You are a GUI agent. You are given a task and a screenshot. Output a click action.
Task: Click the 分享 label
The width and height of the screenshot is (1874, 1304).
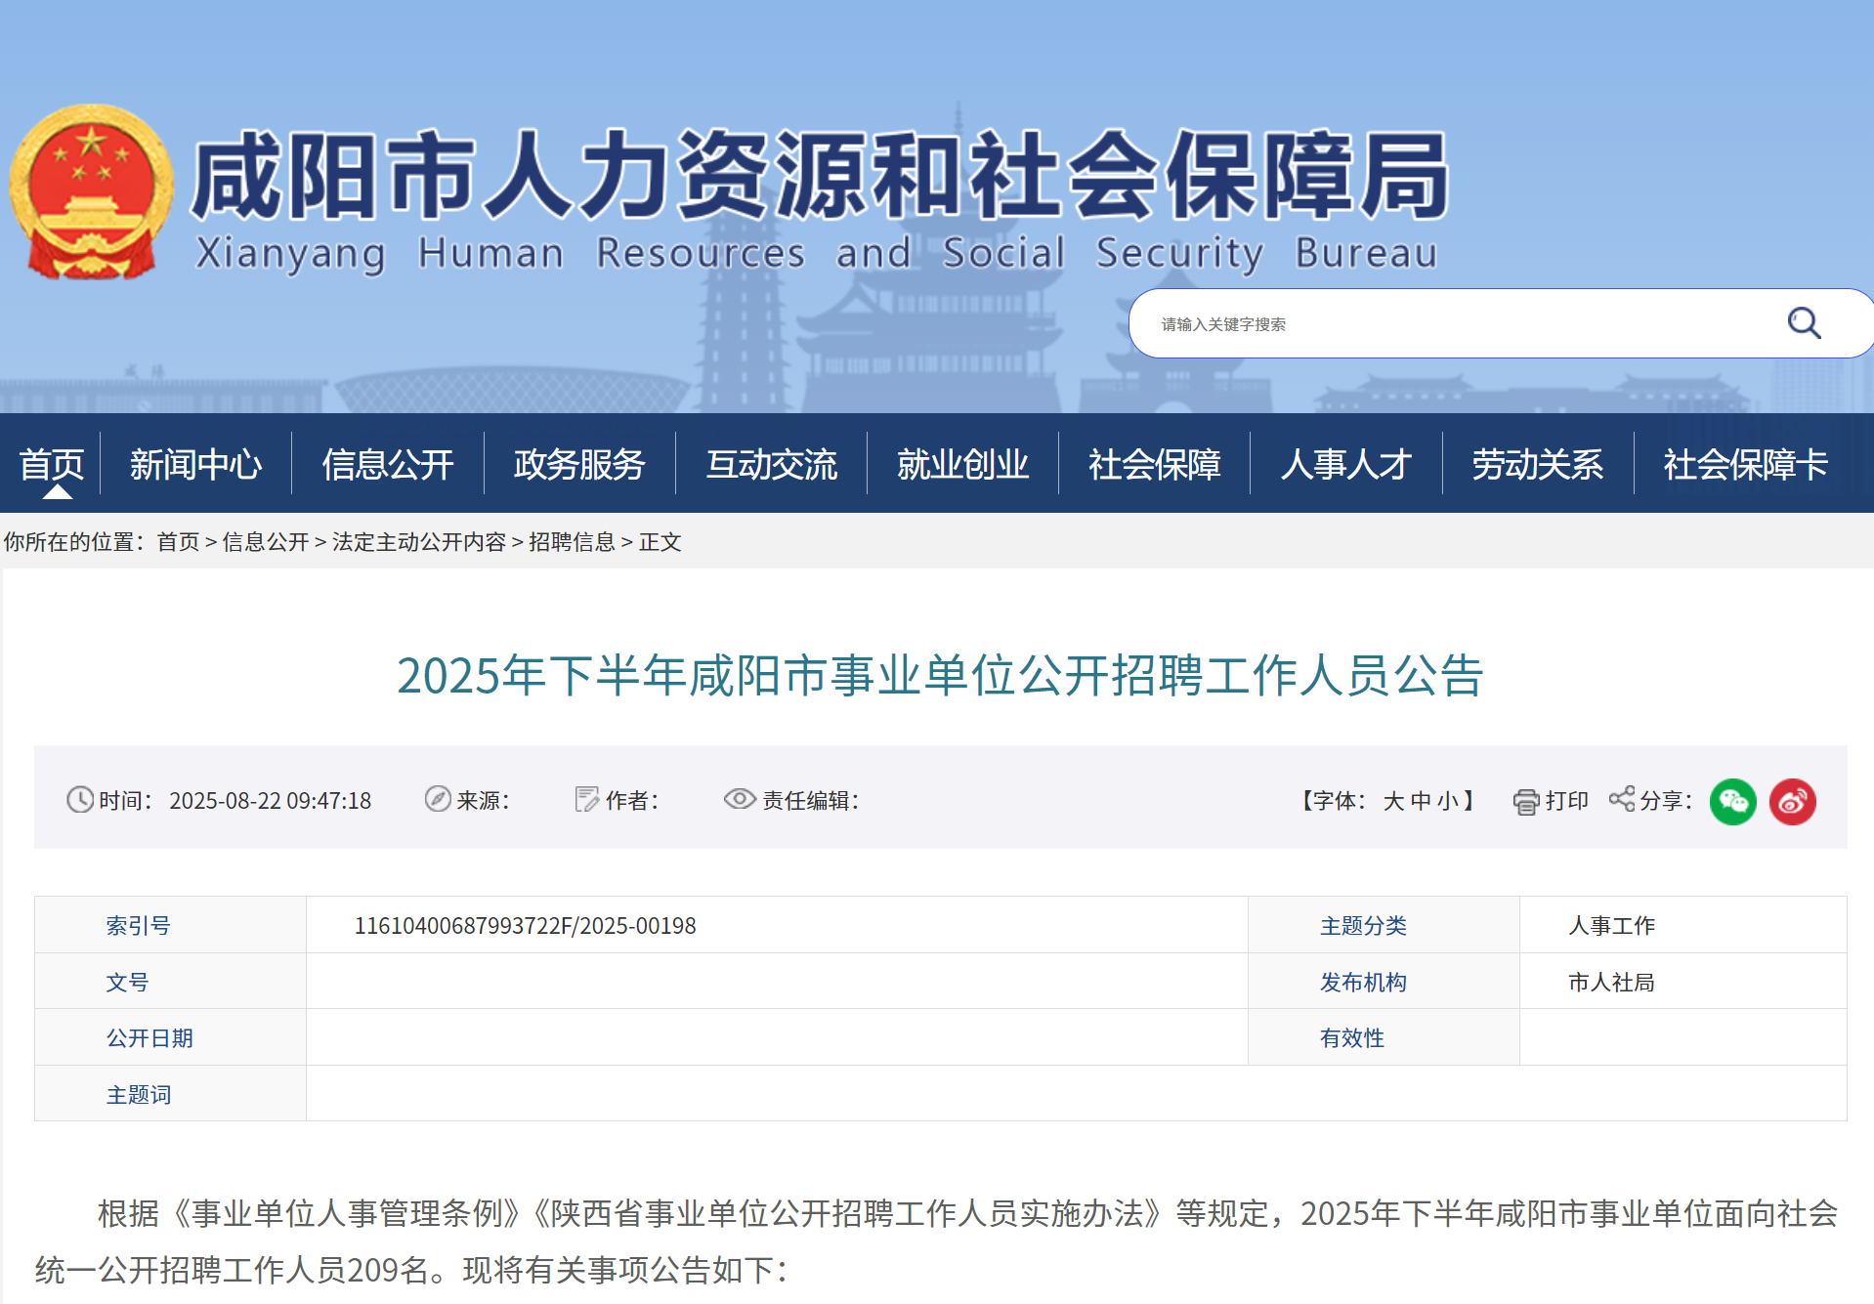[x=1665, y=801]
